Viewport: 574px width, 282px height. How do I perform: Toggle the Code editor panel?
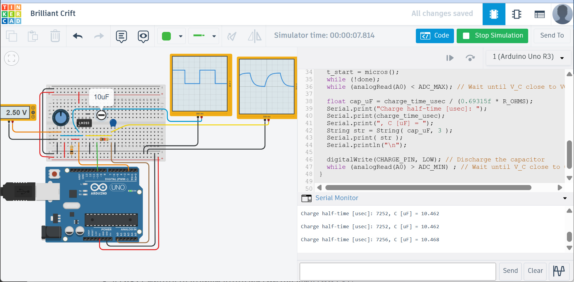pyautogui.click(x=434, y=36)
